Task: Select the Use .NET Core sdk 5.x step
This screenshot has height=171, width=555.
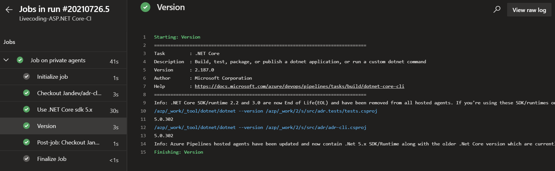Action: click(x=63, y=110)
